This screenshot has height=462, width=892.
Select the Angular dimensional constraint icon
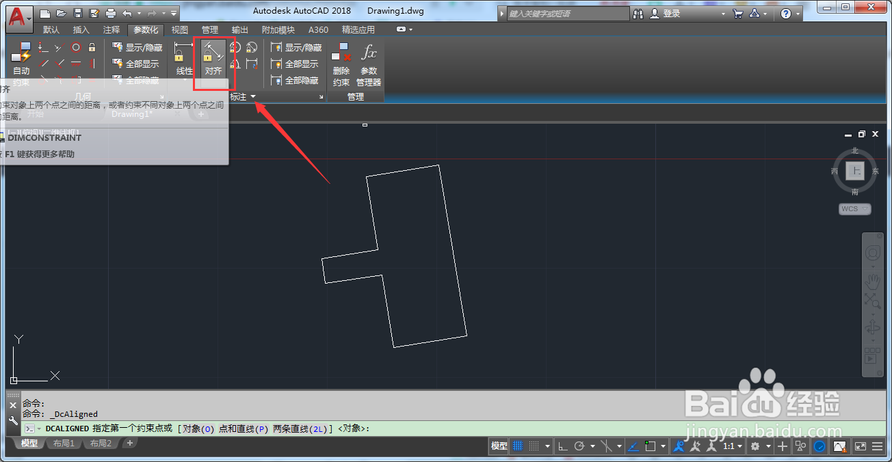[x=235, y=64]
